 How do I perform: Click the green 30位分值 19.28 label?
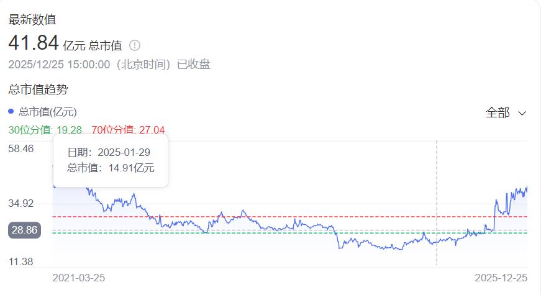point(45,130)
